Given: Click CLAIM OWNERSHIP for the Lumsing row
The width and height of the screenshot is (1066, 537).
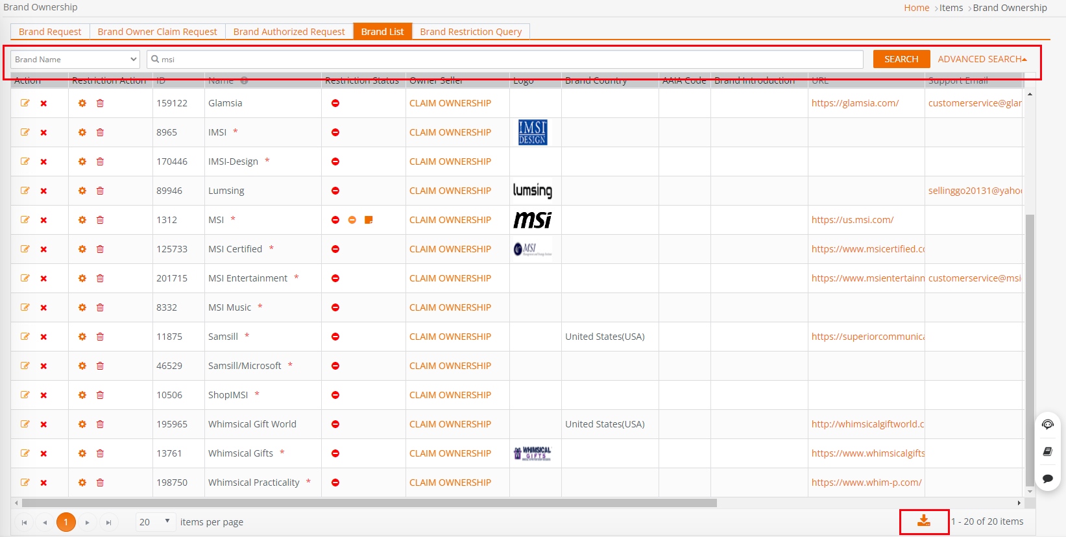Looking at the screenshot, I should [x=450, y=191].
